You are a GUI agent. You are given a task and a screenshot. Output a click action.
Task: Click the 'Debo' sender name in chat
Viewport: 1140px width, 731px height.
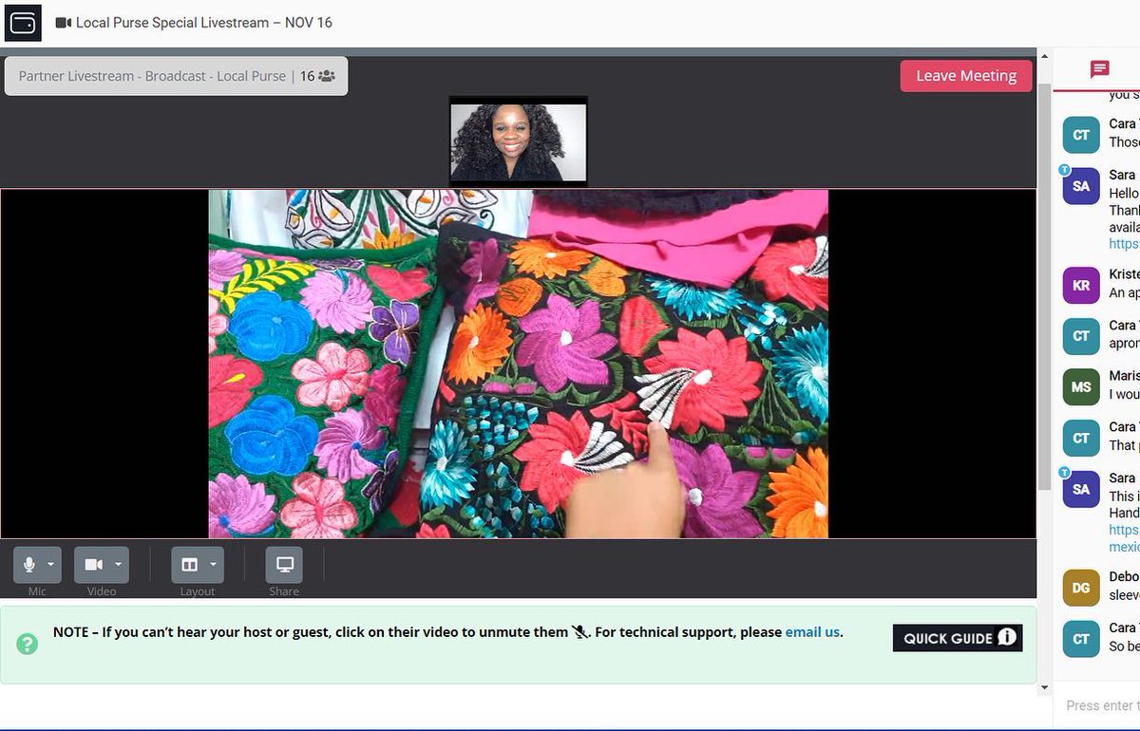pyautogui.click(x=1124, y=577)
